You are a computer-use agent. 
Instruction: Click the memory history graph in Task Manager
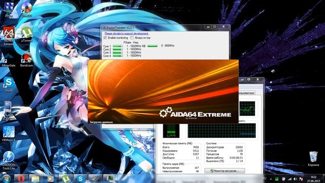[x=221, y=131]
